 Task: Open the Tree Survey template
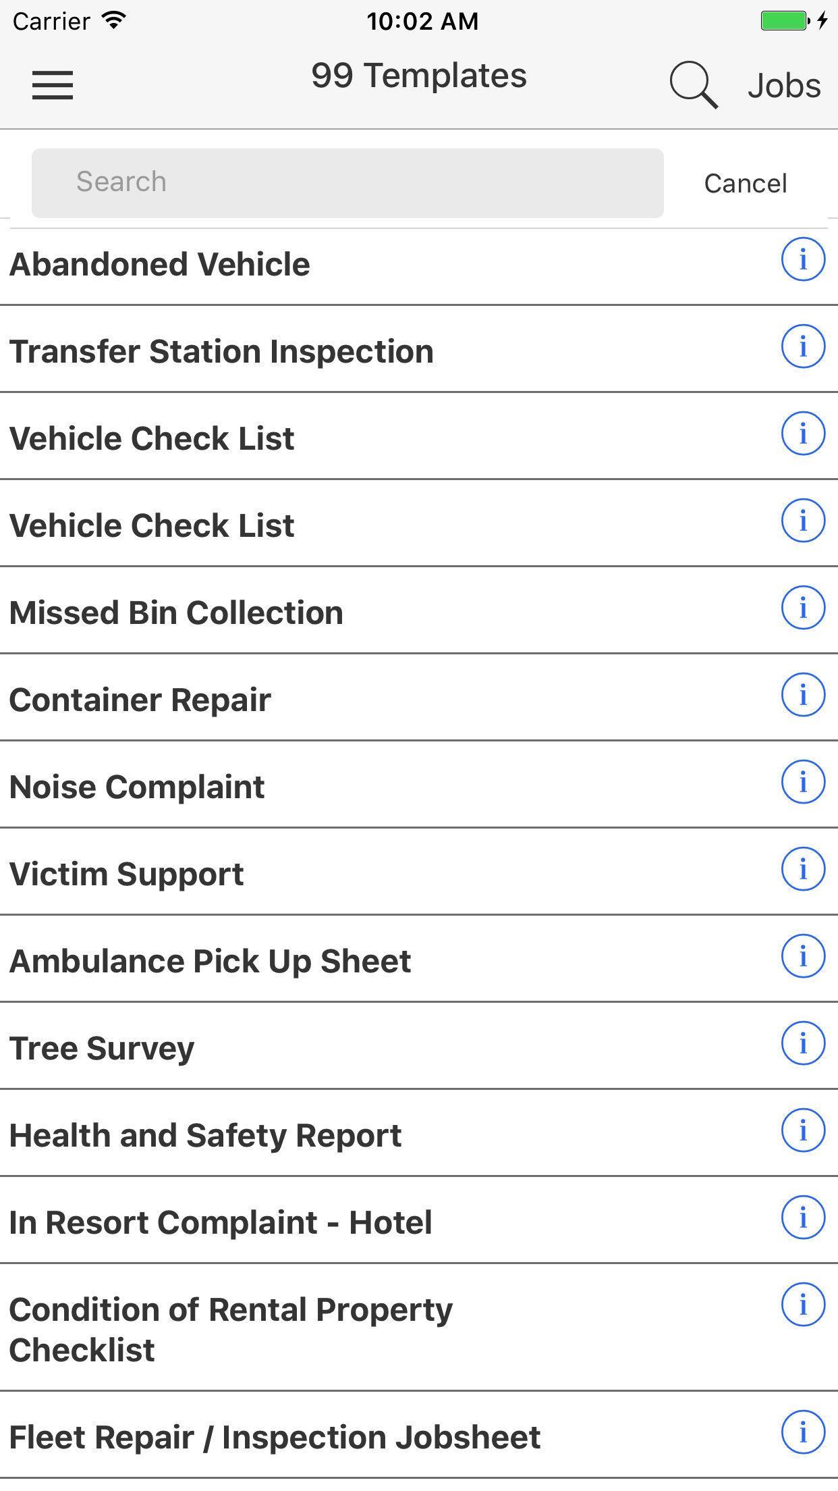click(102, 1049)
